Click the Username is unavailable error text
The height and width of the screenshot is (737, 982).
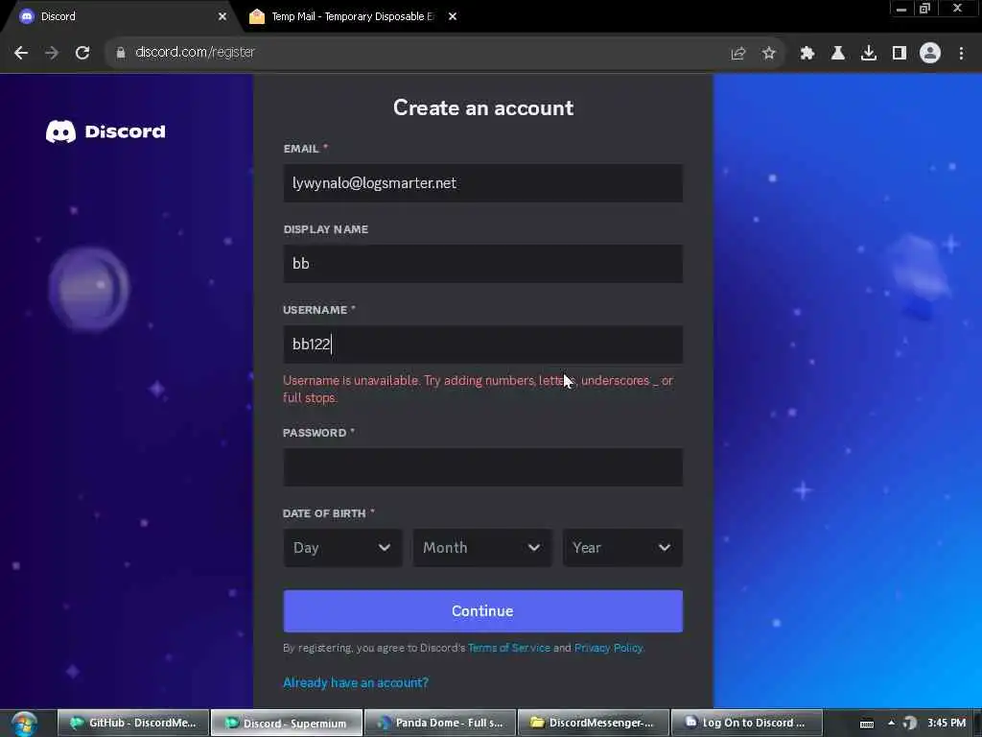[x=478, y=390]
